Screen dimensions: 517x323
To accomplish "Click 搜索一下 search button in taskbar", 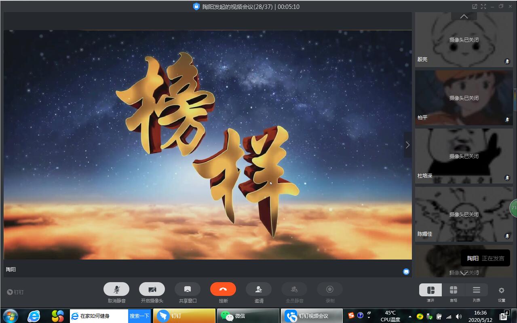I will (x=139, y=316).
